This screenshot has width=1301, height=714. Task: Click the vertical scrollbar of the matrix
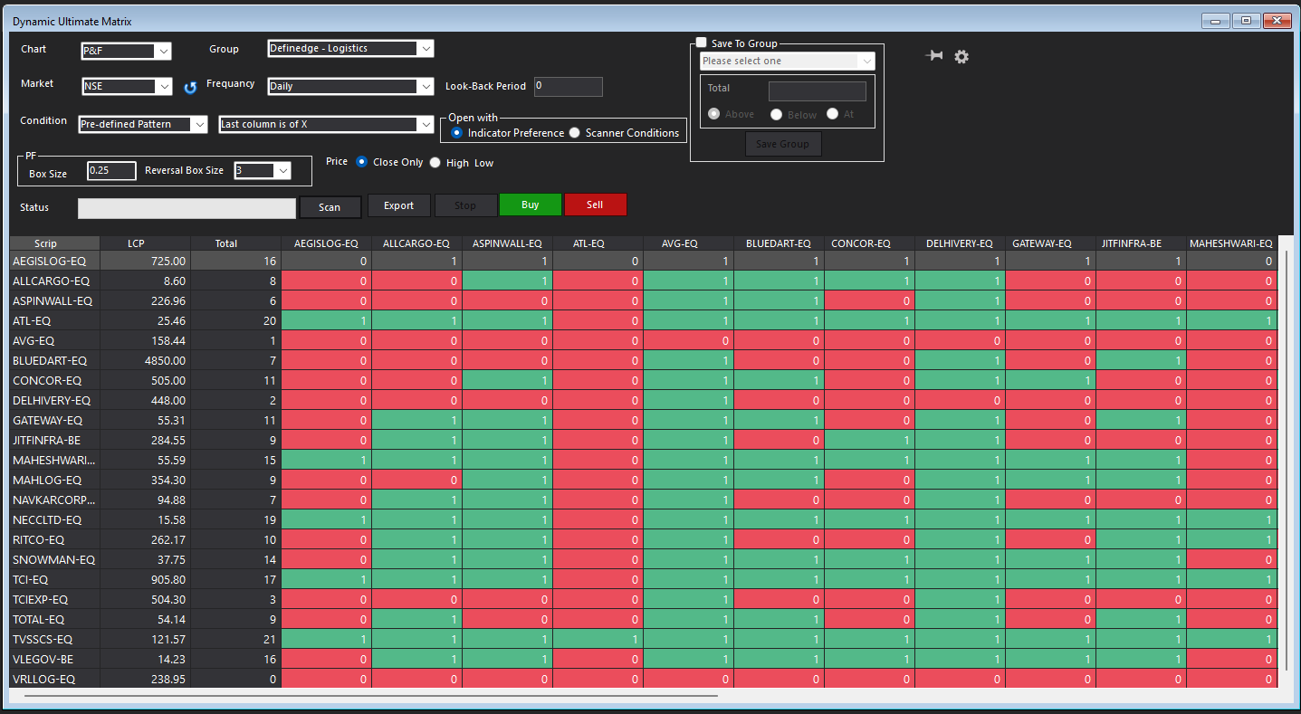coord(1287,462)
